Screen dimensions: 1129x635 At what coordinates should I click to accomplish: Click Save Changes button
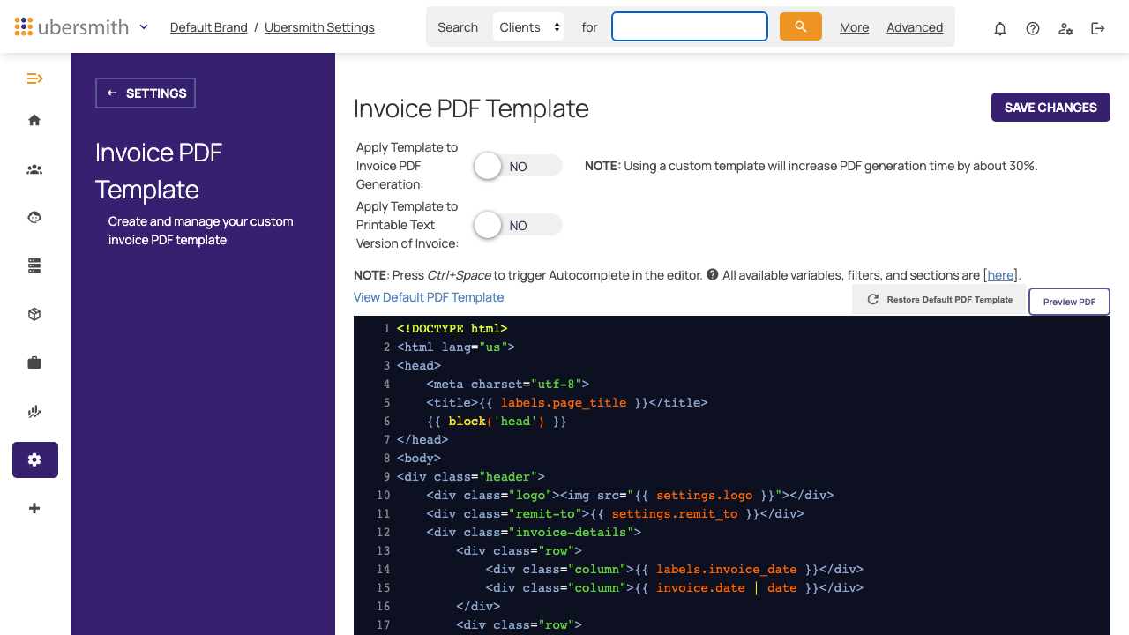pos(1050,108)
